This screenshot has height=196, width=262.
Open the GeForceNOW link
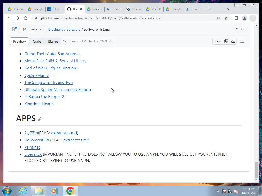coord(37,140)
